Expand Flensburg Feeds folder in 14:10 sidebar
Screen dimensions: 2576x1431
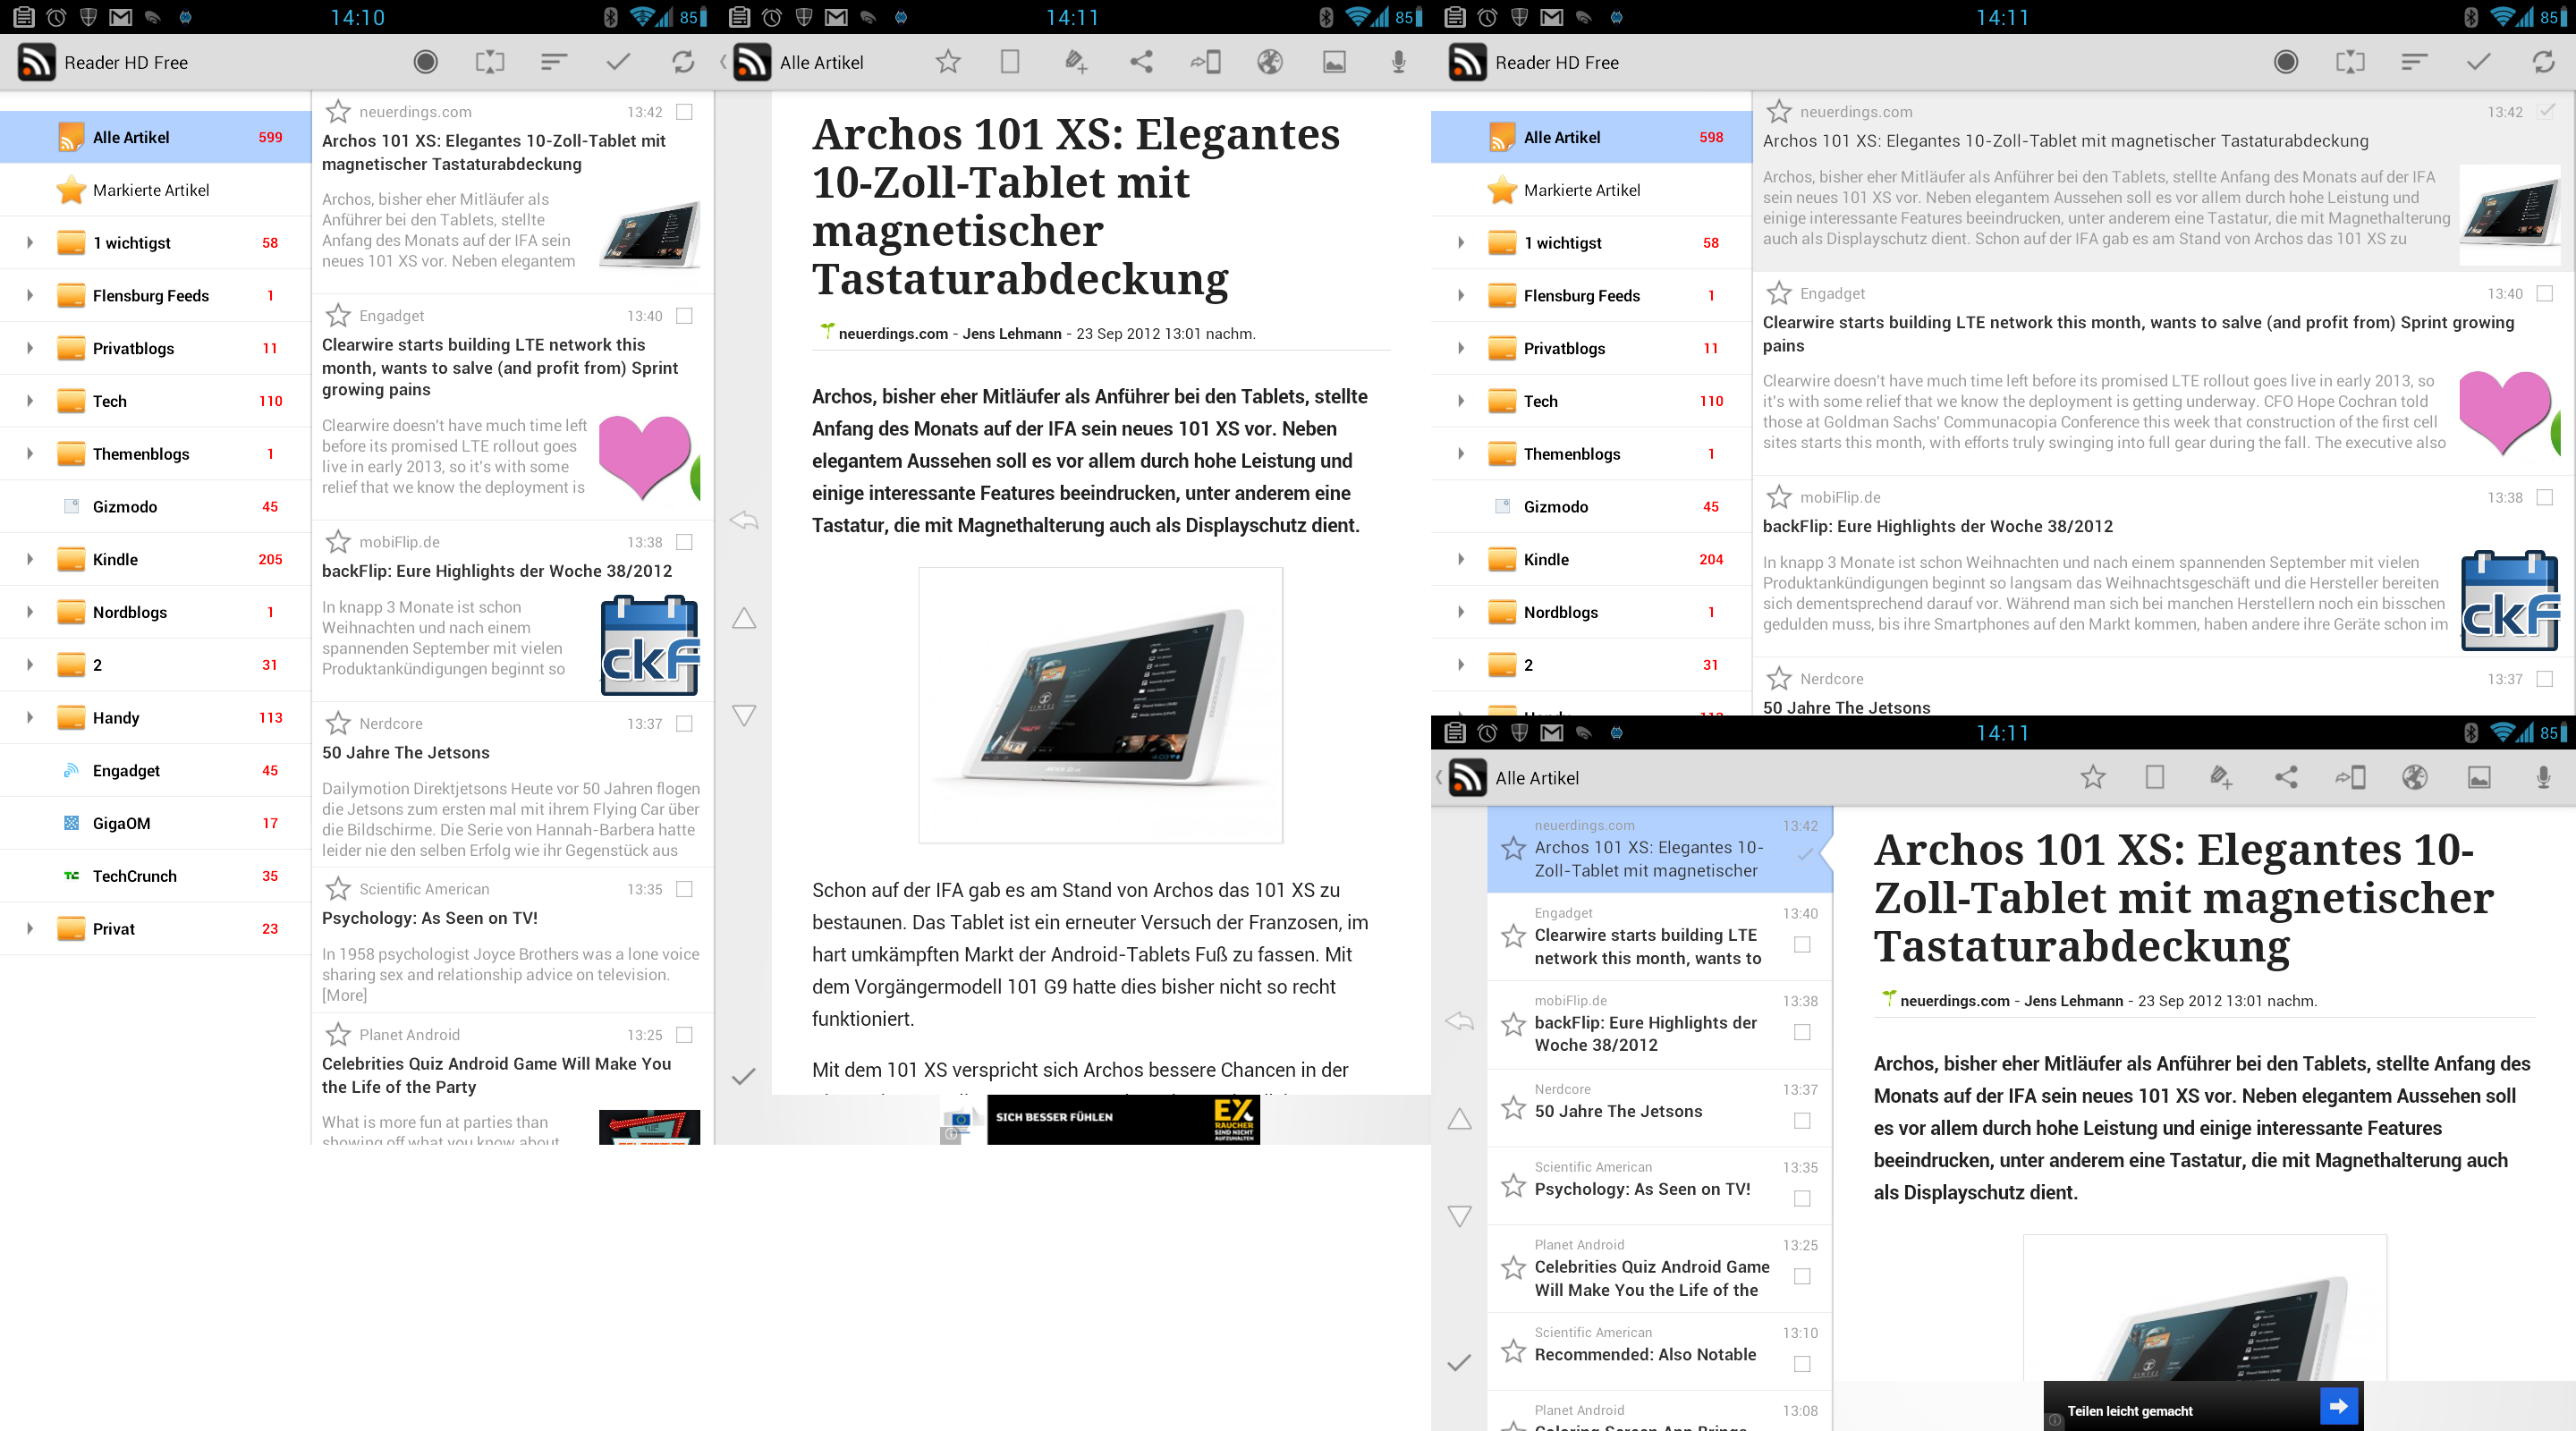[x=30, y=296]
